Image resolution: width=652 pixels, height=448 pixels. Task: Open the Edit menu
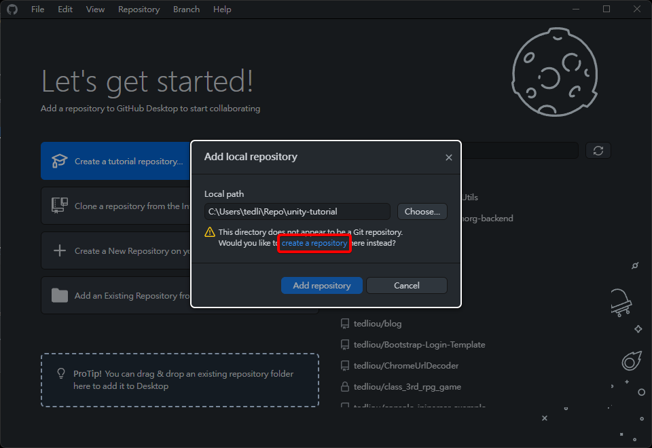(65, 9)
